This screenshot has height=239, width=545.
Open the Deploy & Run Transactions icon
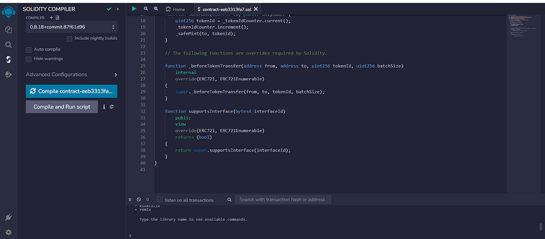point(8,74)
